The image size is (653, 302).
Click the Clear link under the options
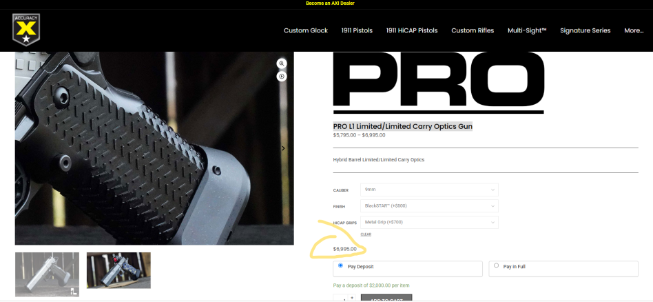(x=366, y=234)
